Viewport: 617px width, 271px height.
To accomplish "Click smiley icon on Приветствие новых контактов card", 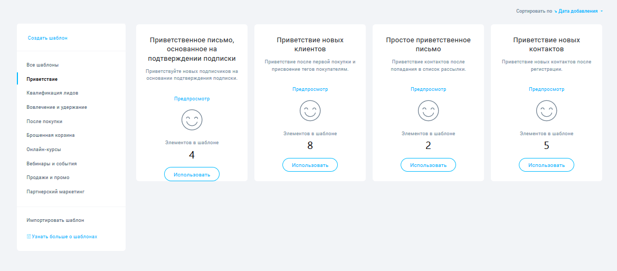I will click(547, 111).
